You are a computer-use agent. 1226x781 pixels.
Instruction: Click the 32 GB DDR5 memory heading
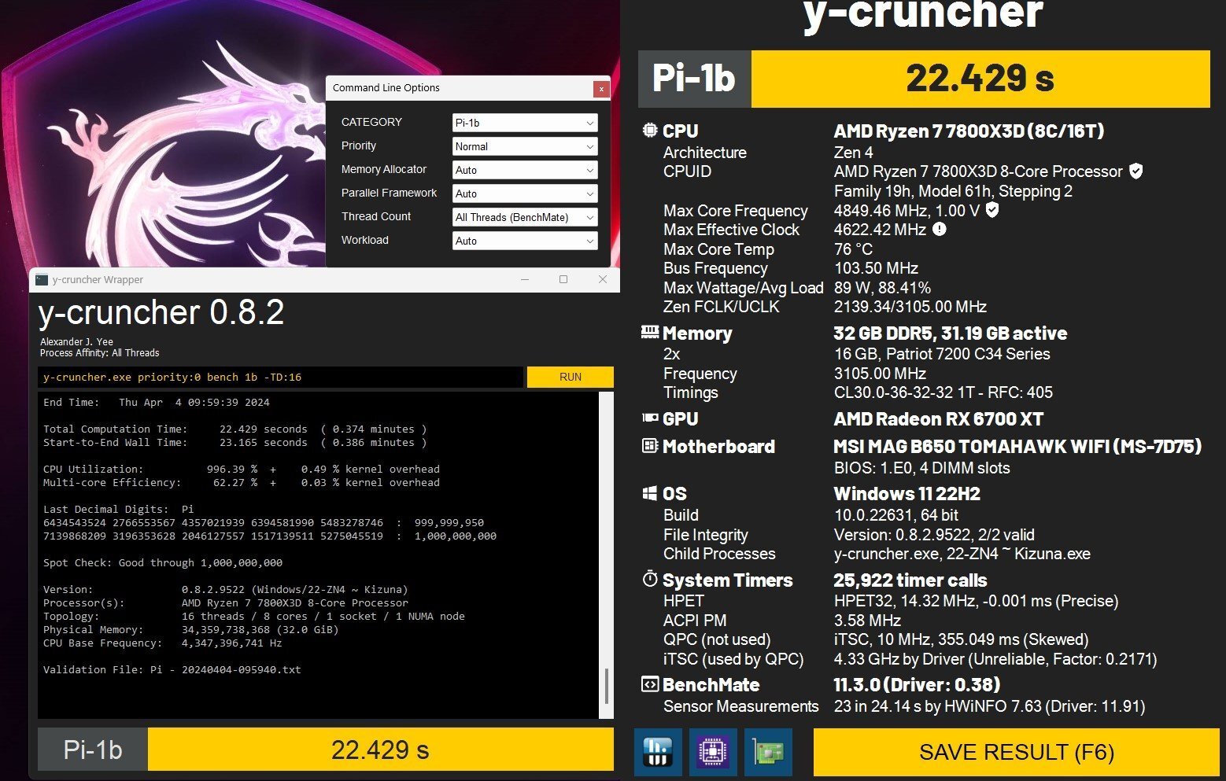click(951, 333)
